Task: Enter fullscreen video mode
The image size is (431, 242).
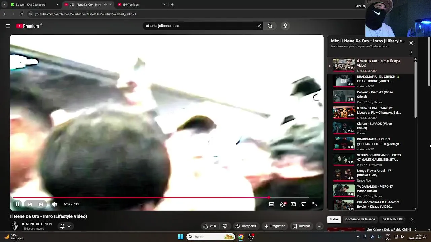Action: 314,204
